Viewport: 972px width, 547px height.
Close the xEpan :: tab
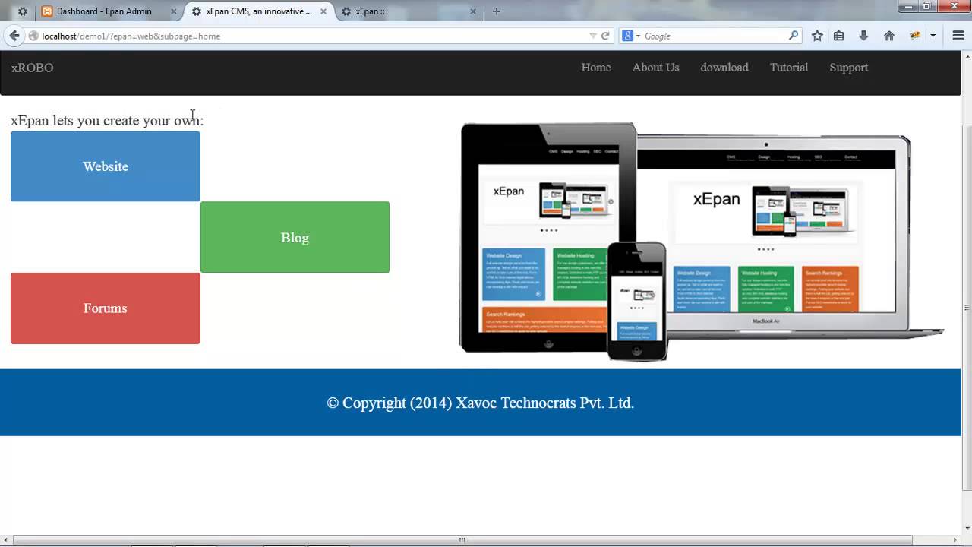pyautogui.click(x=473, y=11)
